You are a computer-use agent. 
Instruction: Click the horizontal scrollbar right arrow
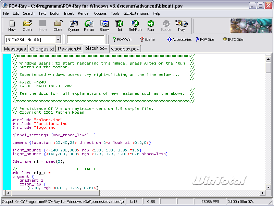262,193
